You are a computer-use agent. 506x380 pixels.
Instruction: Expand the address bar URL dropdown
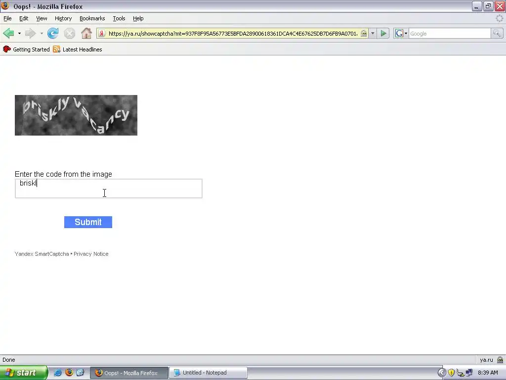373,33
